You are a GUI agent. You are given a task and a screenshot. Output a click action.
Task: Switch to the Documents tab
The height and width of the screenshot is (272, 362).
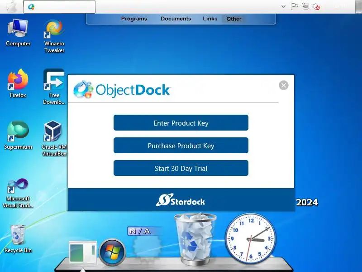pyautogui.click(x=176, y=19)
